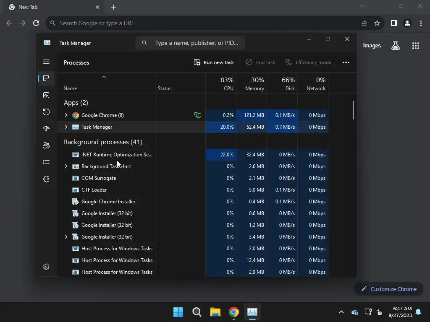
Task: Expand the Google Chrome (8) process group
Action: (x=66, y=115)
